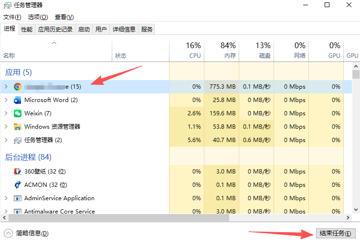Switch to the 性能 tab
The width and height of the screenshot is (360, 245).
pyautogui.click(x=27, y=30)
